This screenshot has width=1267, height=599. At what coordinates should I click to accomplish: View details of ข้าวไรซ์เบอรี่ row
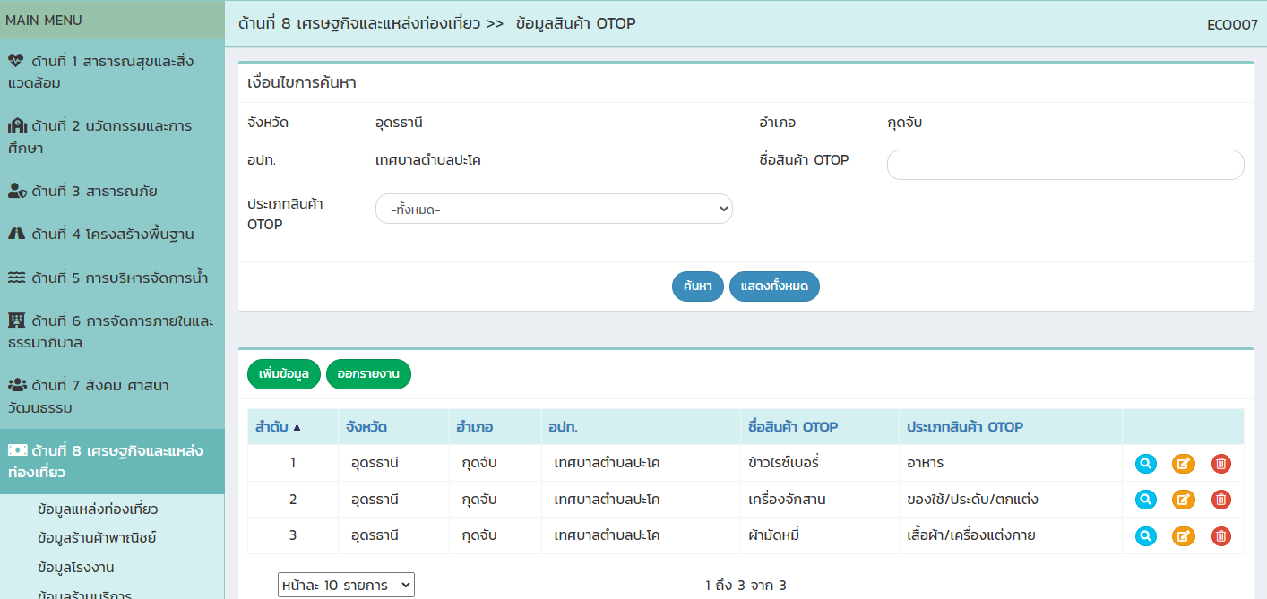point(1146,464)
